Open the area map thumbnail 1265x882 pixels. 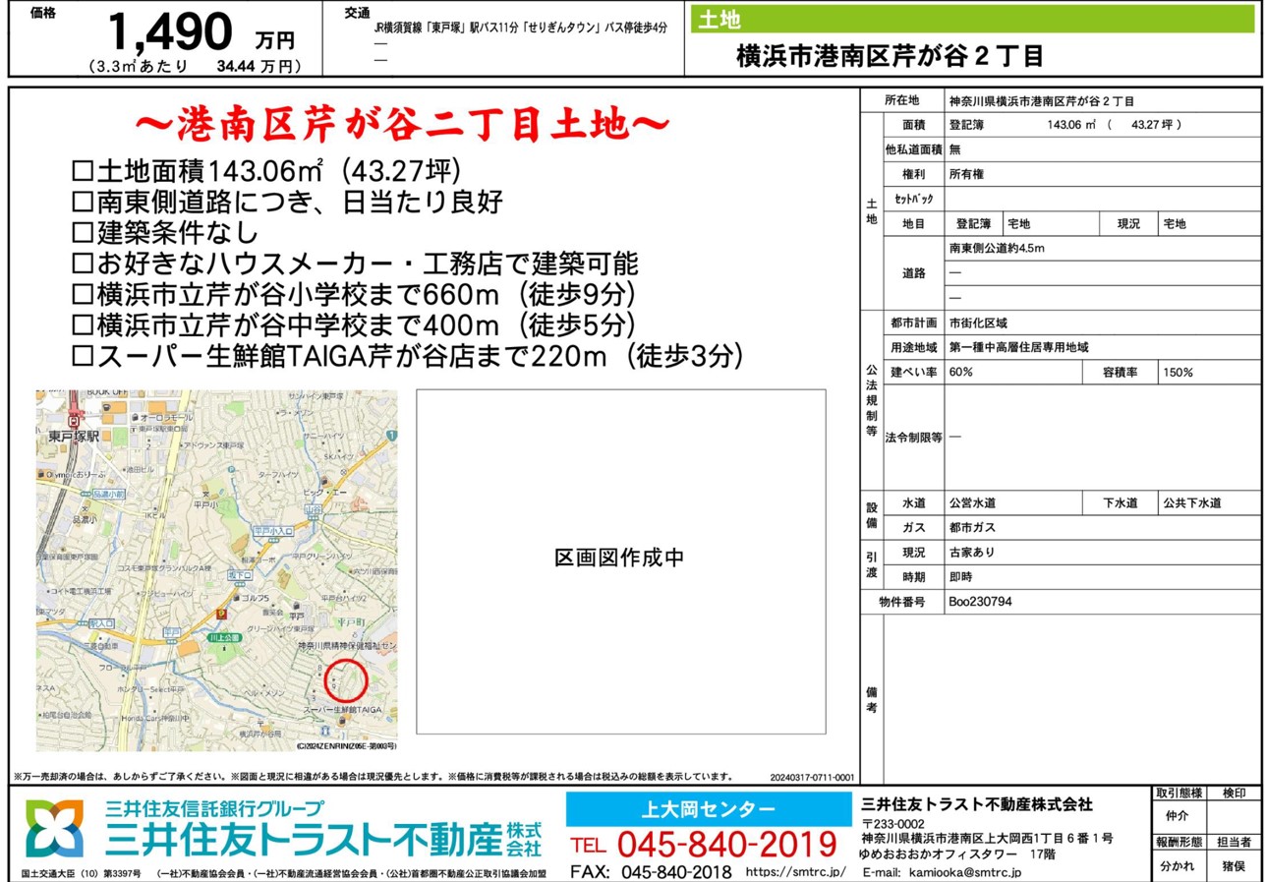click(x=216, y=570)
